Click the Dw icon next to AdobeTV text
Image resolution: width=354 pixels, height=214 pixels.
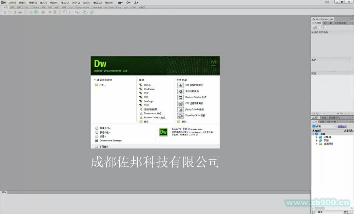[163, 132]
